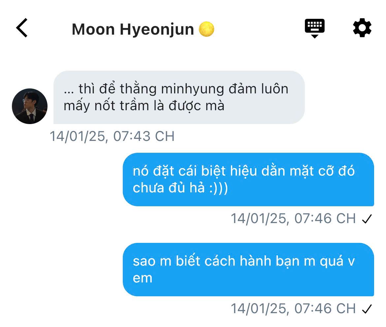
Task: Select the blue message starting 'sao m biết'
Action: coord(248,269)
